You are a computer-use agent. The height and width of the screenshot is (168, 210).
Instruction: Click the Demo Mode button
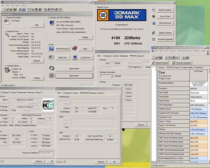74,69
